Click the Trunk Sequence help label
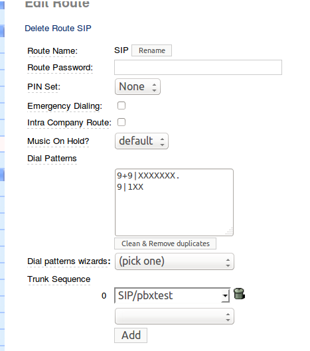Viewport: 310px width, 351px height. (58, 279)
